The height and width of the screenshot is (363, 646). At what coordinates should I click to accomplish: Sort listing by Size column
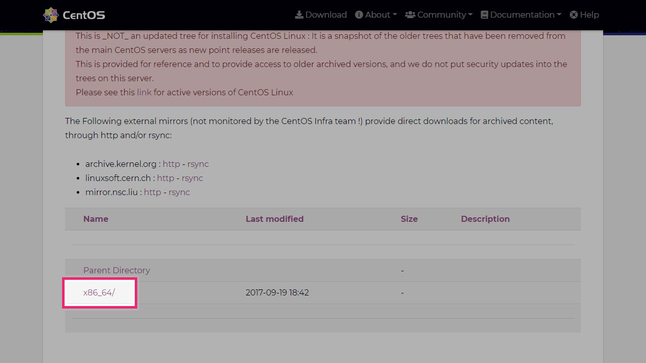coord(409,219)
